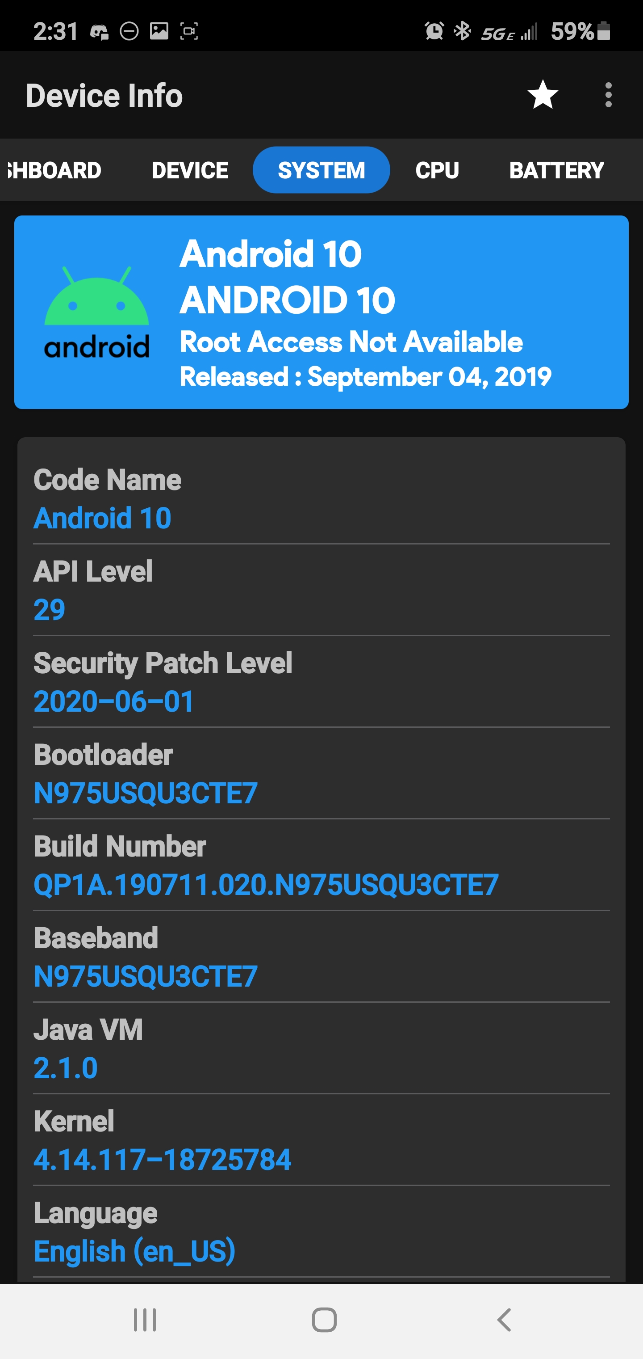Tap the favorite star icon
The image size is (643, 1359).
543,95
